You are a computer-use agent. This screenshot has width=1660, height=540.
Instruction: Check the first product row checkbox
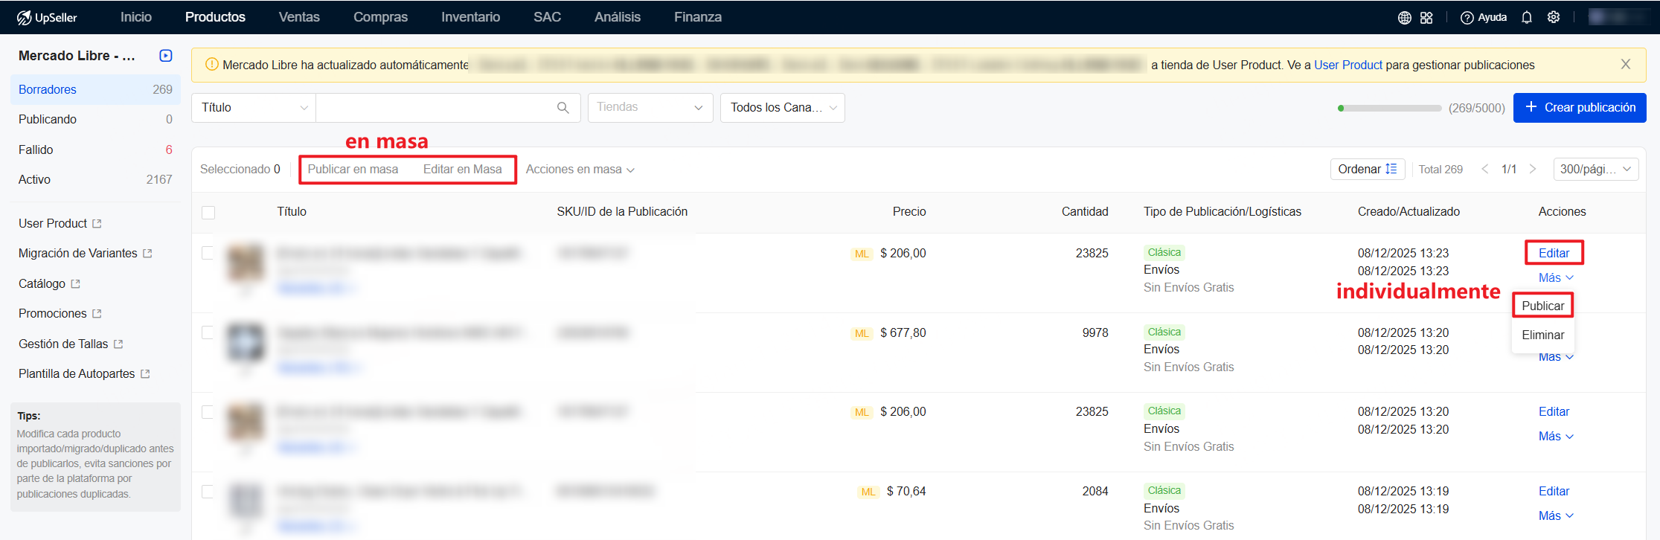pos(208,253)
